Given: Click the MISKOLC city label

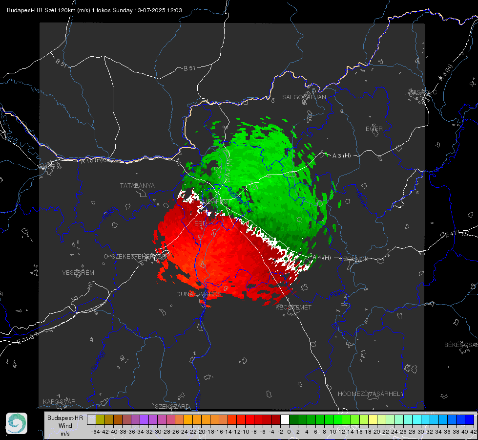Looking at the screenshot, I should tap(423, 92).
